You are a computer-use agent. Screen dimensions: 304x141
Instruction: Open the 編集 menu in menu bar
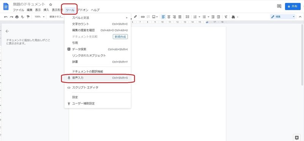(30, 10)
